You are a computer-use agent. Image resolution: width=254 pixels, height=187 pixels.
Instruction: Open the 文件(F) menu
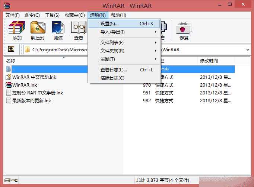tap(13, 15)
